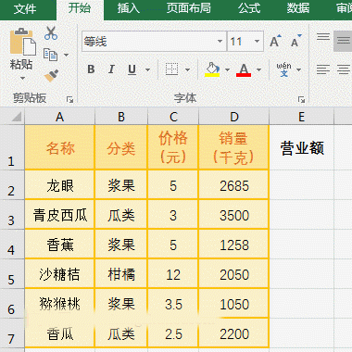Switch to the 插入 tab
Image resolution: width=352 pixels, height=352 pixels.
click(128, 8)
